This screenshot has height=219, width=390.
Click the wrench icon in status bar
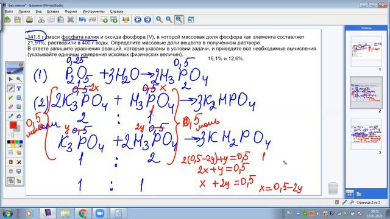click(x=352, y=203)
